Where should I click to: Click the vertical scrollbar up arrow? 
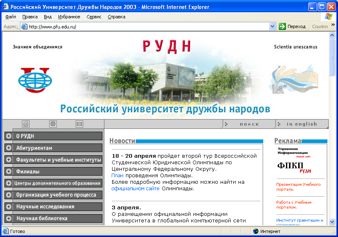tap(332, 35)
